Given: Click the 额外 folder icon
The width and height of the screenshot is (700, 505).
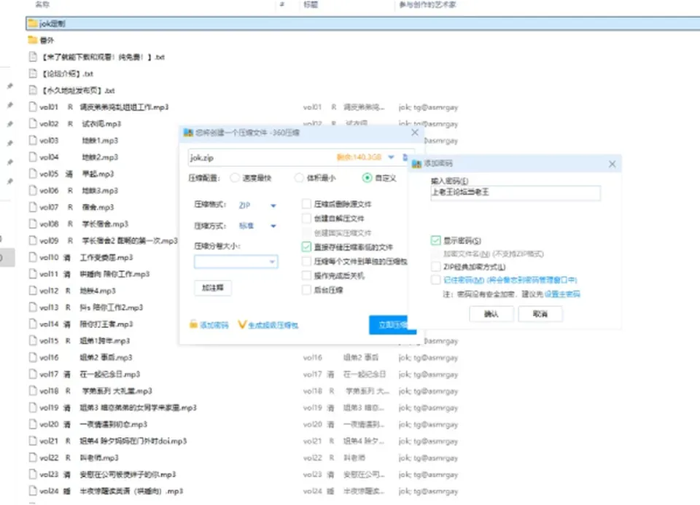Looking at the screenshot, I should click(33, 40).
